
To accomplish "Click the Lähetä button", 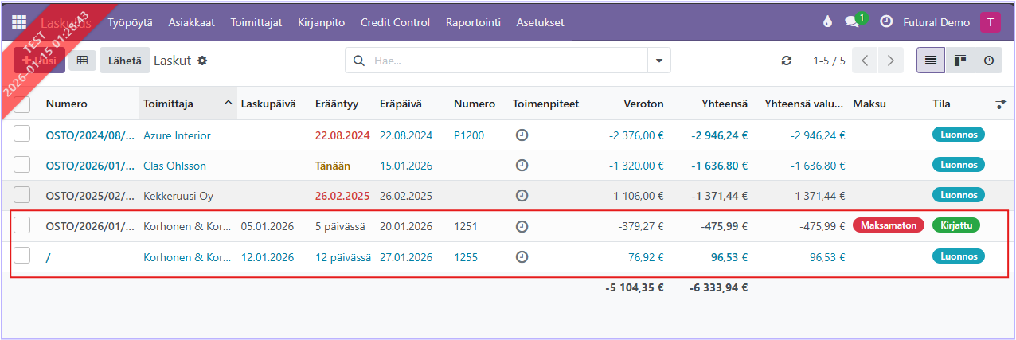I will click(124, 61).
